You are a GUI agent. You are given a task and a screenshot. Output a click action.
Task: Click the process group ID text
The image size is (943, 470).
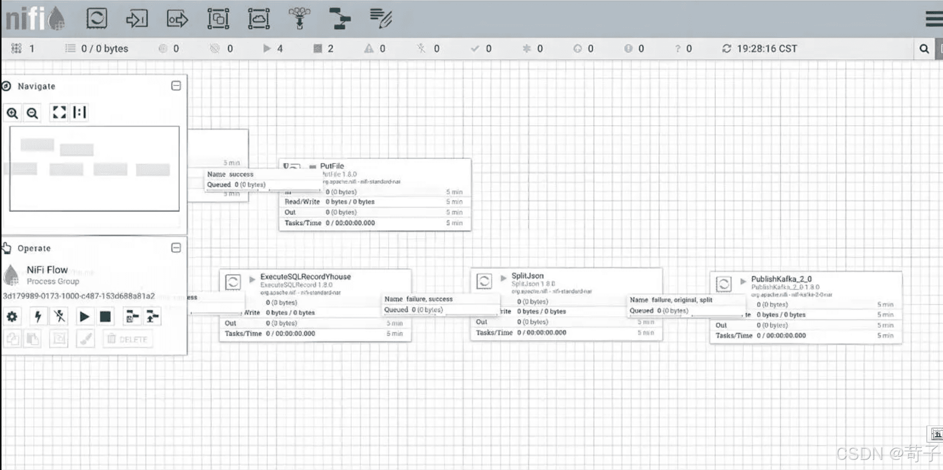79,296
